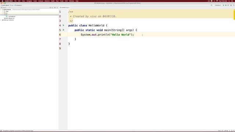235x132 pixels.
Task: Open the Code menu
Action: [35, 1]
